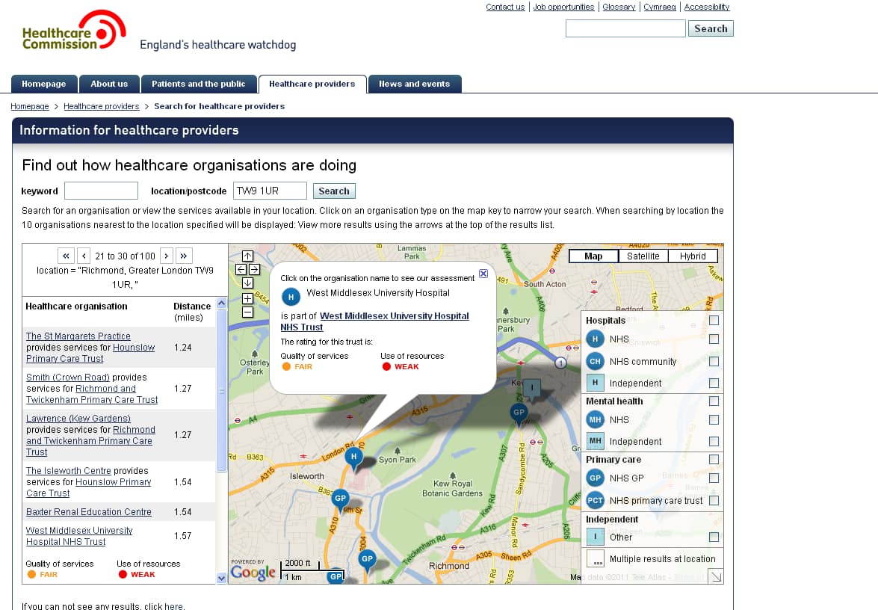Jump to the last results page
This screenshot has width=878, height=610.
point(184,256)
